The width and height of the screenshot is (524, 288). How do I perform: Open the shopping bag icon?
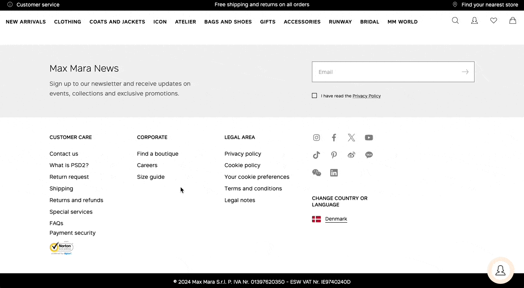coord(513,20)
